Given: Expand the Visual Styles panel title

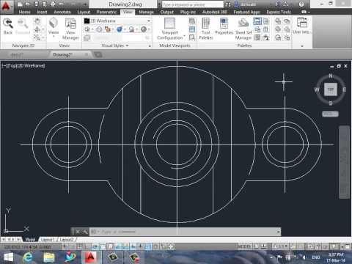Looking at the screenshot, I should [x=115, y=45].
